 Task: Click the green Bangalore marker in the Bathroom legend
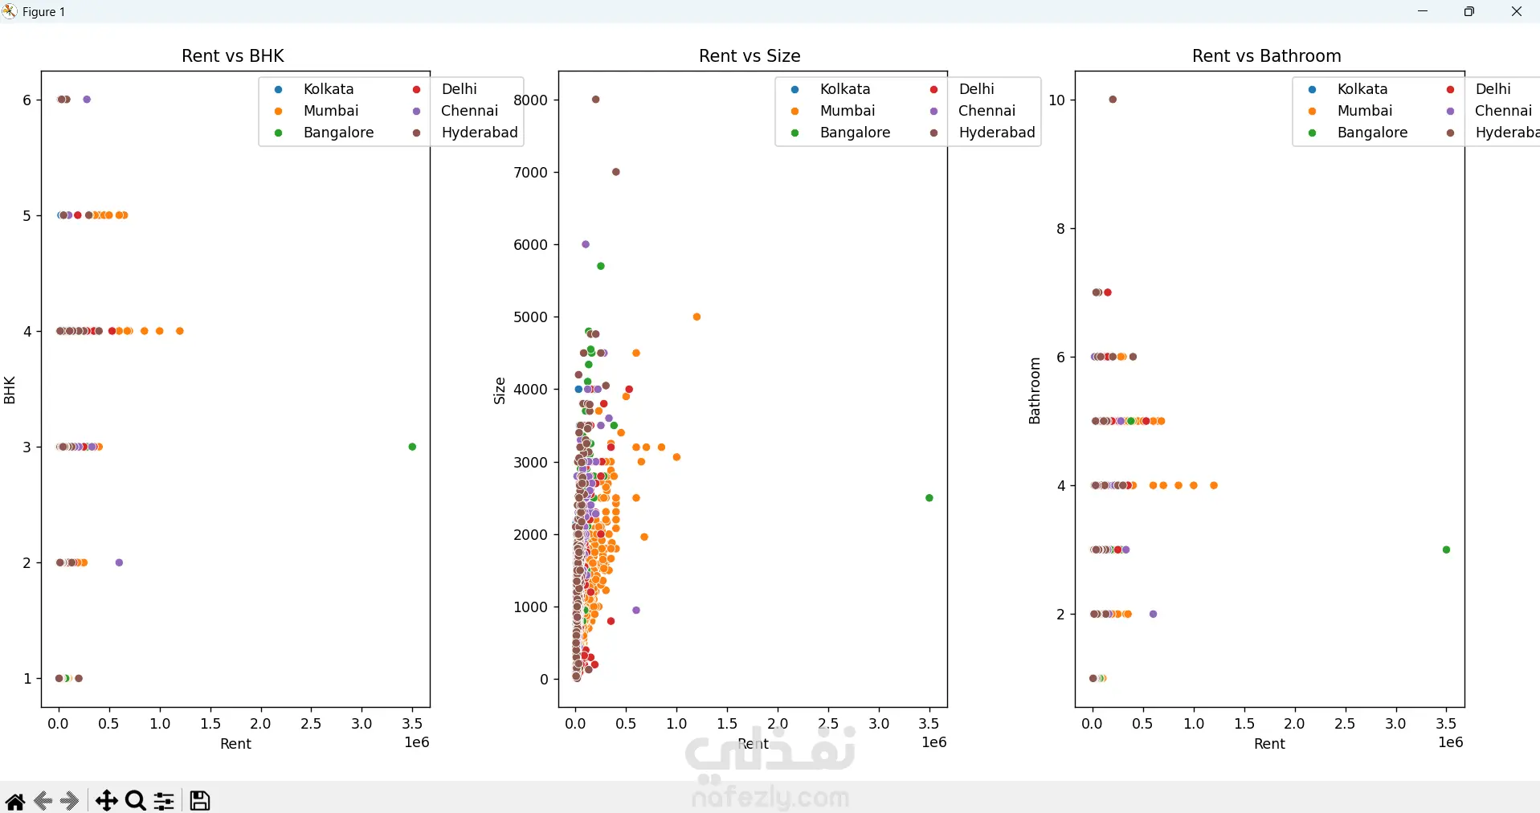point(1313,133)
